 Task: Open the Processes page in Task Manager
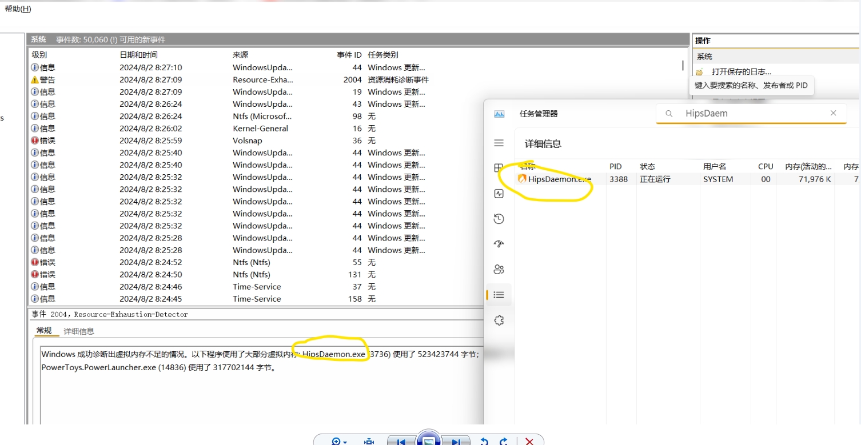point(498,168)
